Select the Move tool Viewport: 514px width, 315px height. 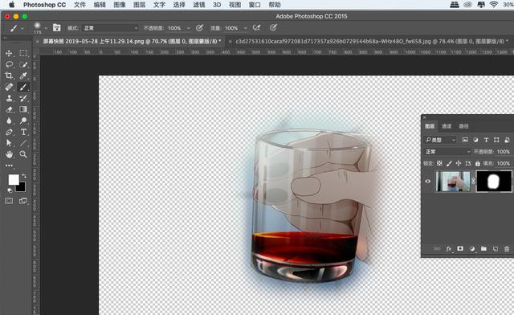pos(9,53)
